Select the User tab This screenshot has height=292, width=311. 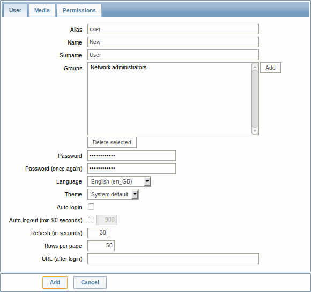(x=15, y=10)
